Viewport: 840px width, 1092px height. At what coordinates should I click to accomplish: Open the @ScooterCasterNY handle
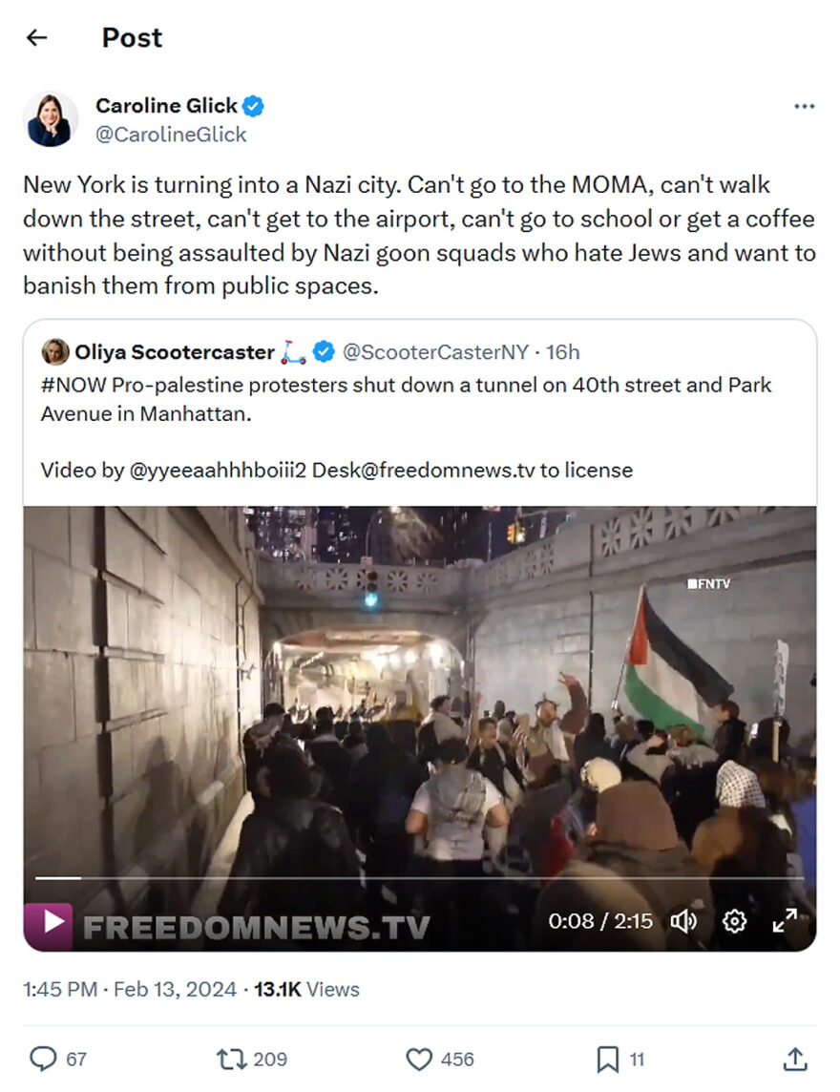point(435,352)
